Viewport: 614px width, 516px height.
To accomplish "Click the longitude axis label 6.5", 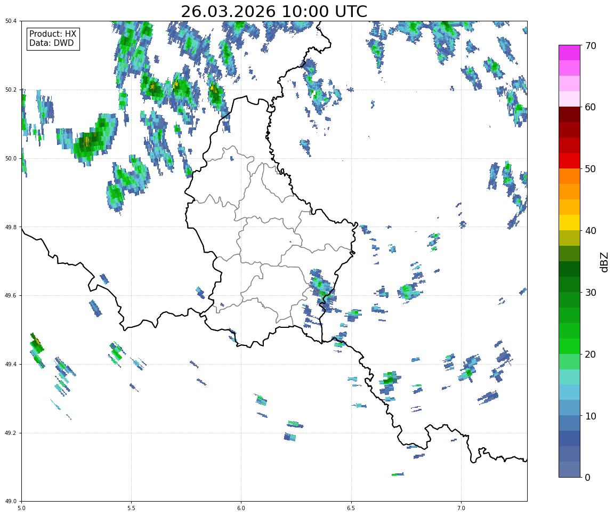I will click(x=351, y=508).
